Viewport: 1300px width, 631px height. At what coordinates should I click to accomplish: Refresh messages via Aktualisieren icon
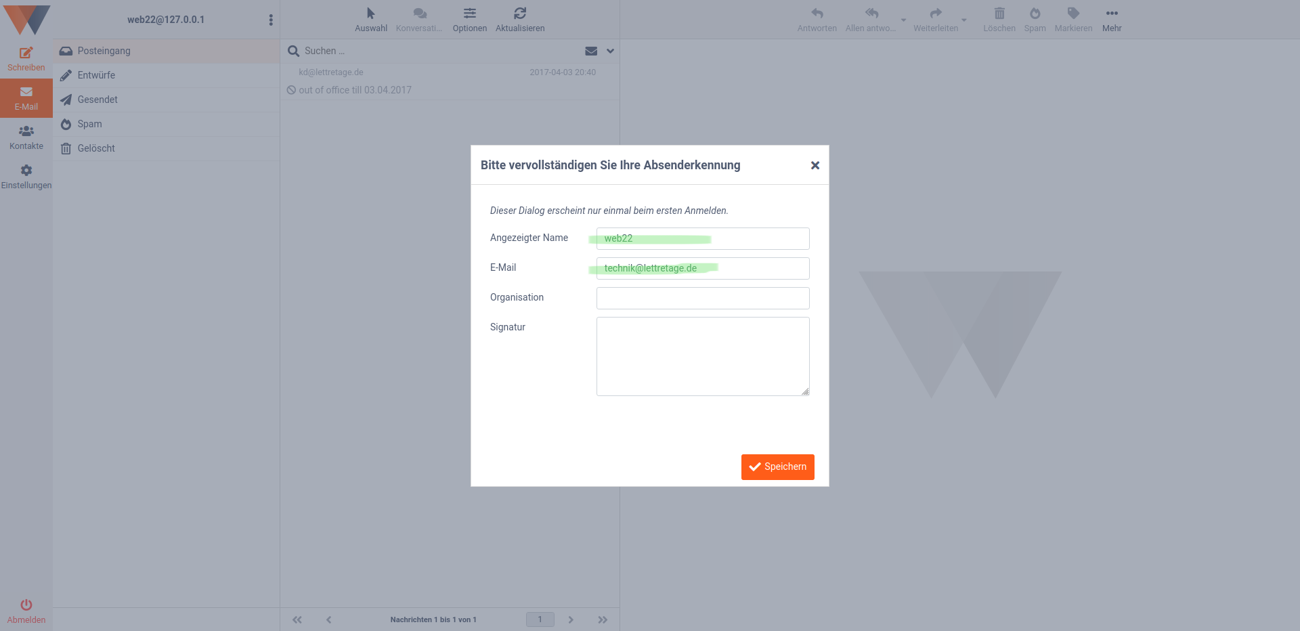coord(519,18)
